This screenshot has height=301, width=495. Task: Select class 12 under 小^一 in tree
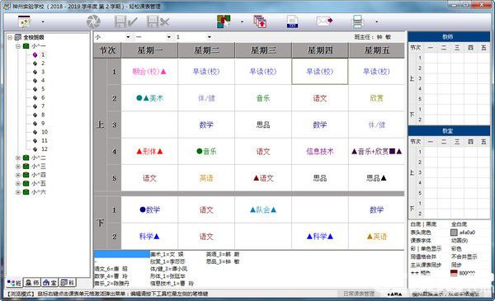pyautogui.click(x=45, y=149)
